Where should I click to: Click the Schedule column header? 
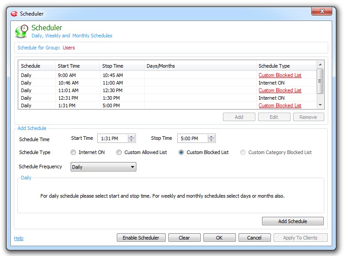click(x=31, y=66)
